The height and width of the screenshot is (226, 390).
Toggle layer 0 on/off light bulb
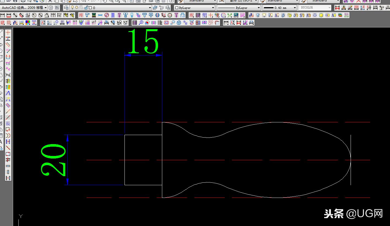coord(72,8)
